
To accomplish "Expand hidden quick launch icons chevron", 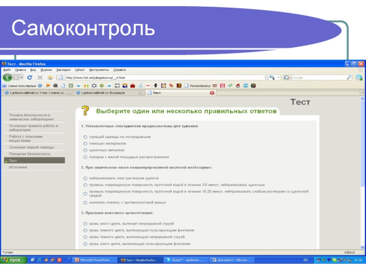I will 69,258.
